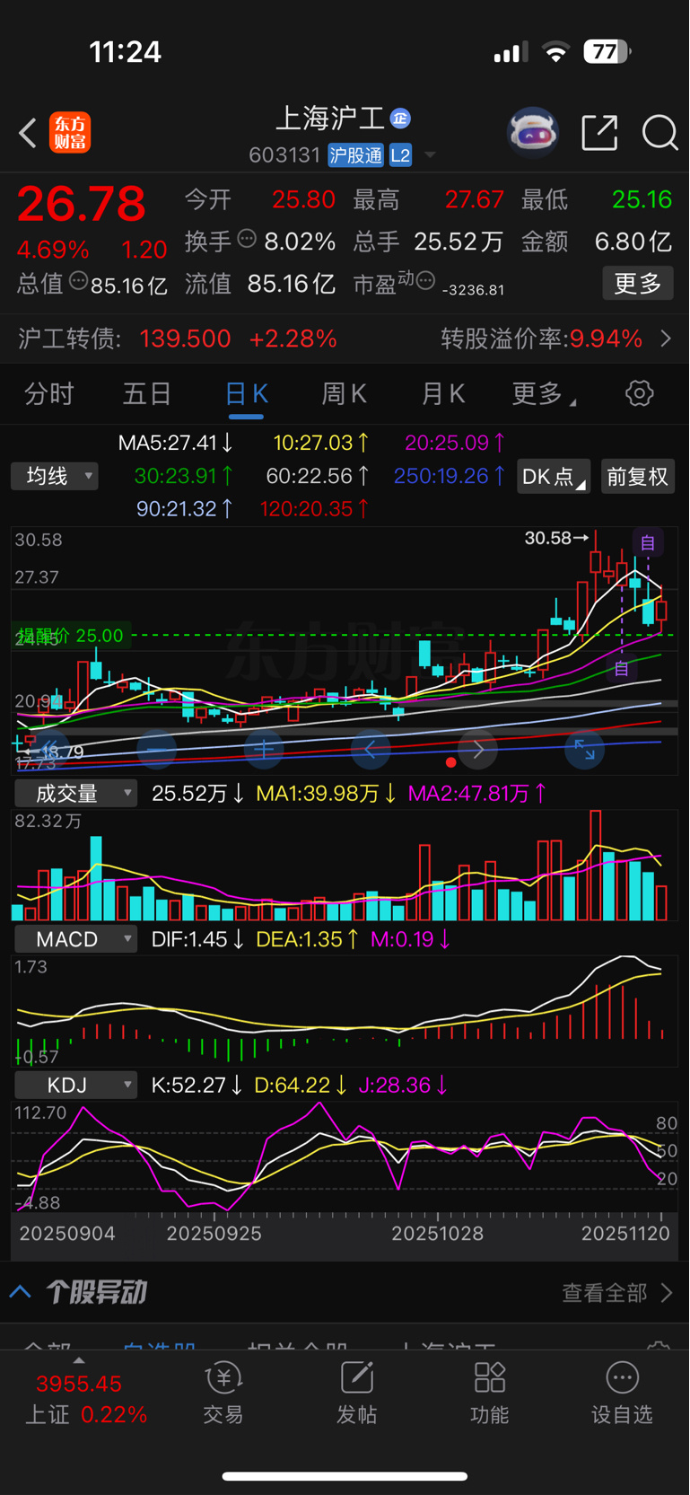690x1495 pixels.
Task: Tap the red page indicator dot
Action: (x=451, y=762)
